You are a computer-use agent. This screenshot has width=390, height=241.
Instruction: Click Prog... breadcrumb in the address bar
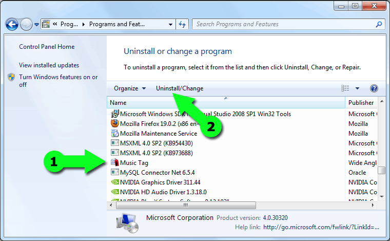coord(69,24)
